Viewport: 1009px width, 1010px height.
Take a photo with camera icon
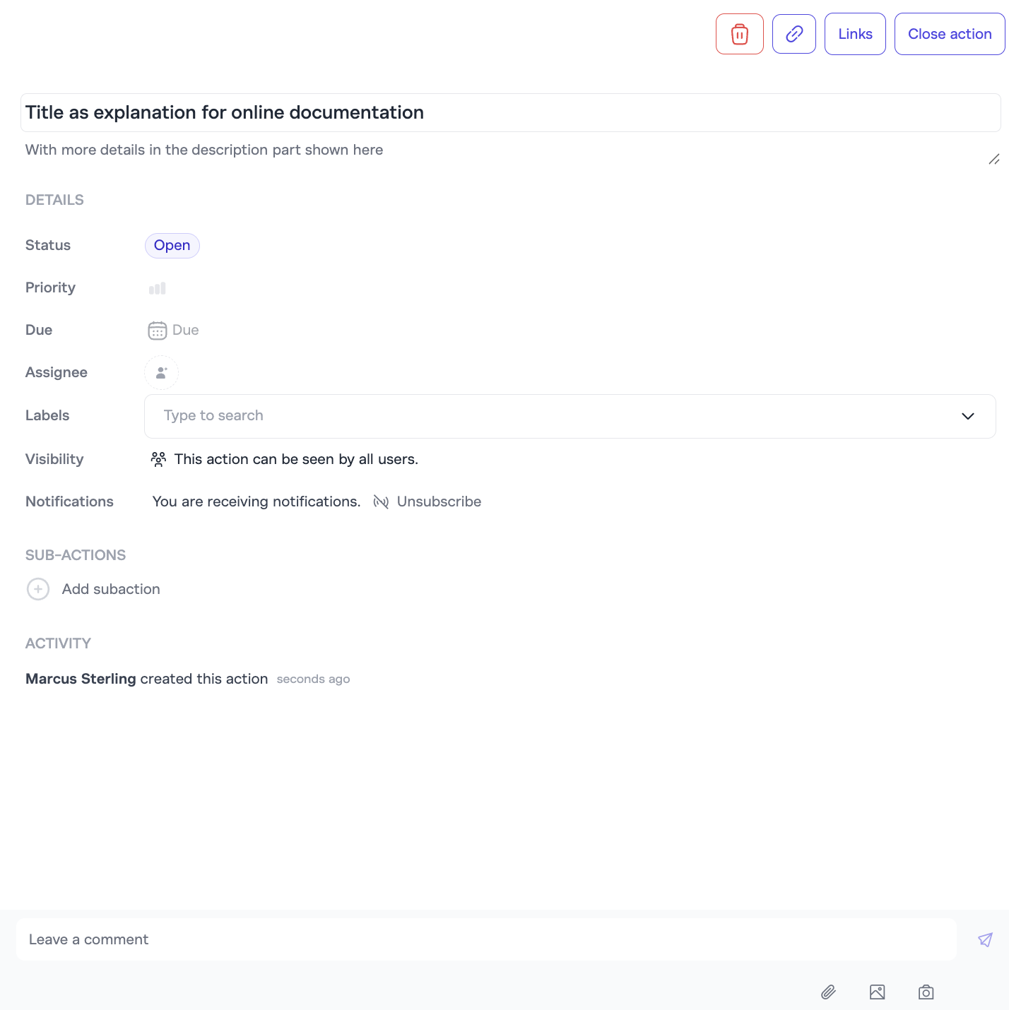coord(926,992)
